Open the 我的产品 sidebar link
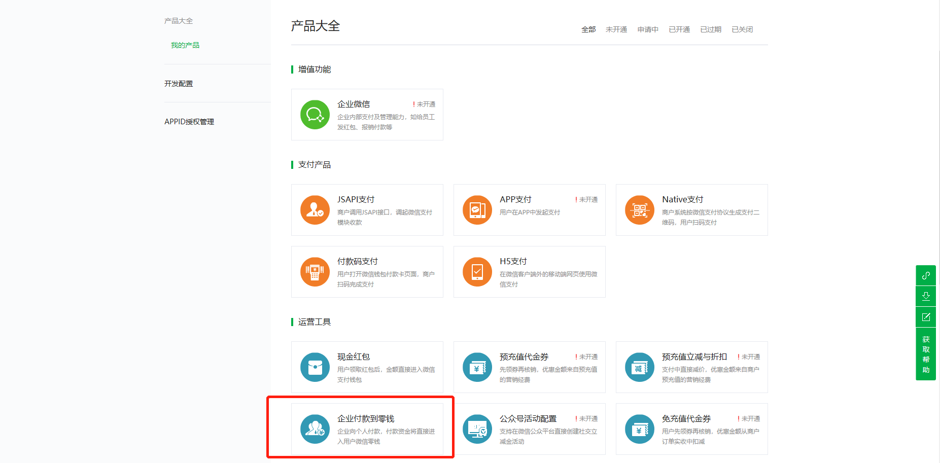This screenshot has height=463, width=940. 185,45
